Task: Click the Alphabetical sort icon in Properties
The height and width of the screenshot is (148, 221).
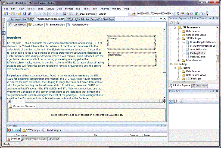Action: coord(176,101)
